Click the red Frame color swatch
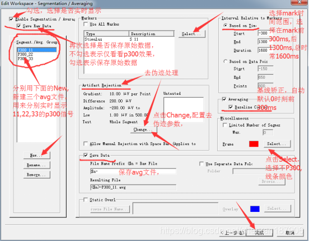309x241 pixels. 254,144
